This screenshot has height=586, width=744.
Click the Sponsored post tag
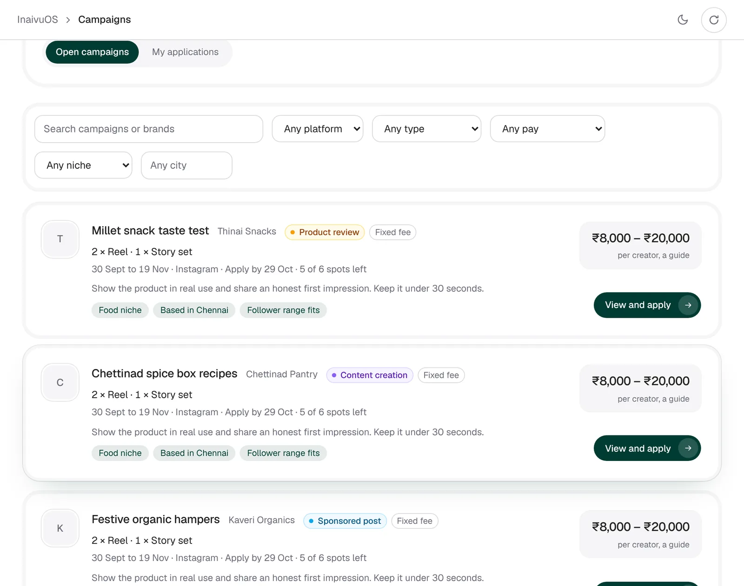coord(345,521)
